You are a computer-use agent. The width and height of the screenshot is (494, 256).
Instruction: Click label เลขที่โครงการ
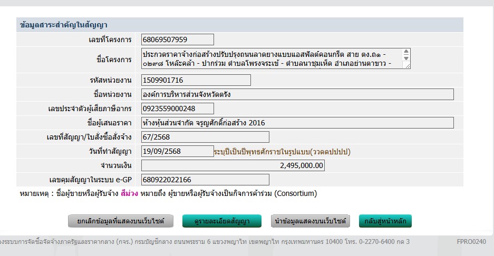pos(110,40)
